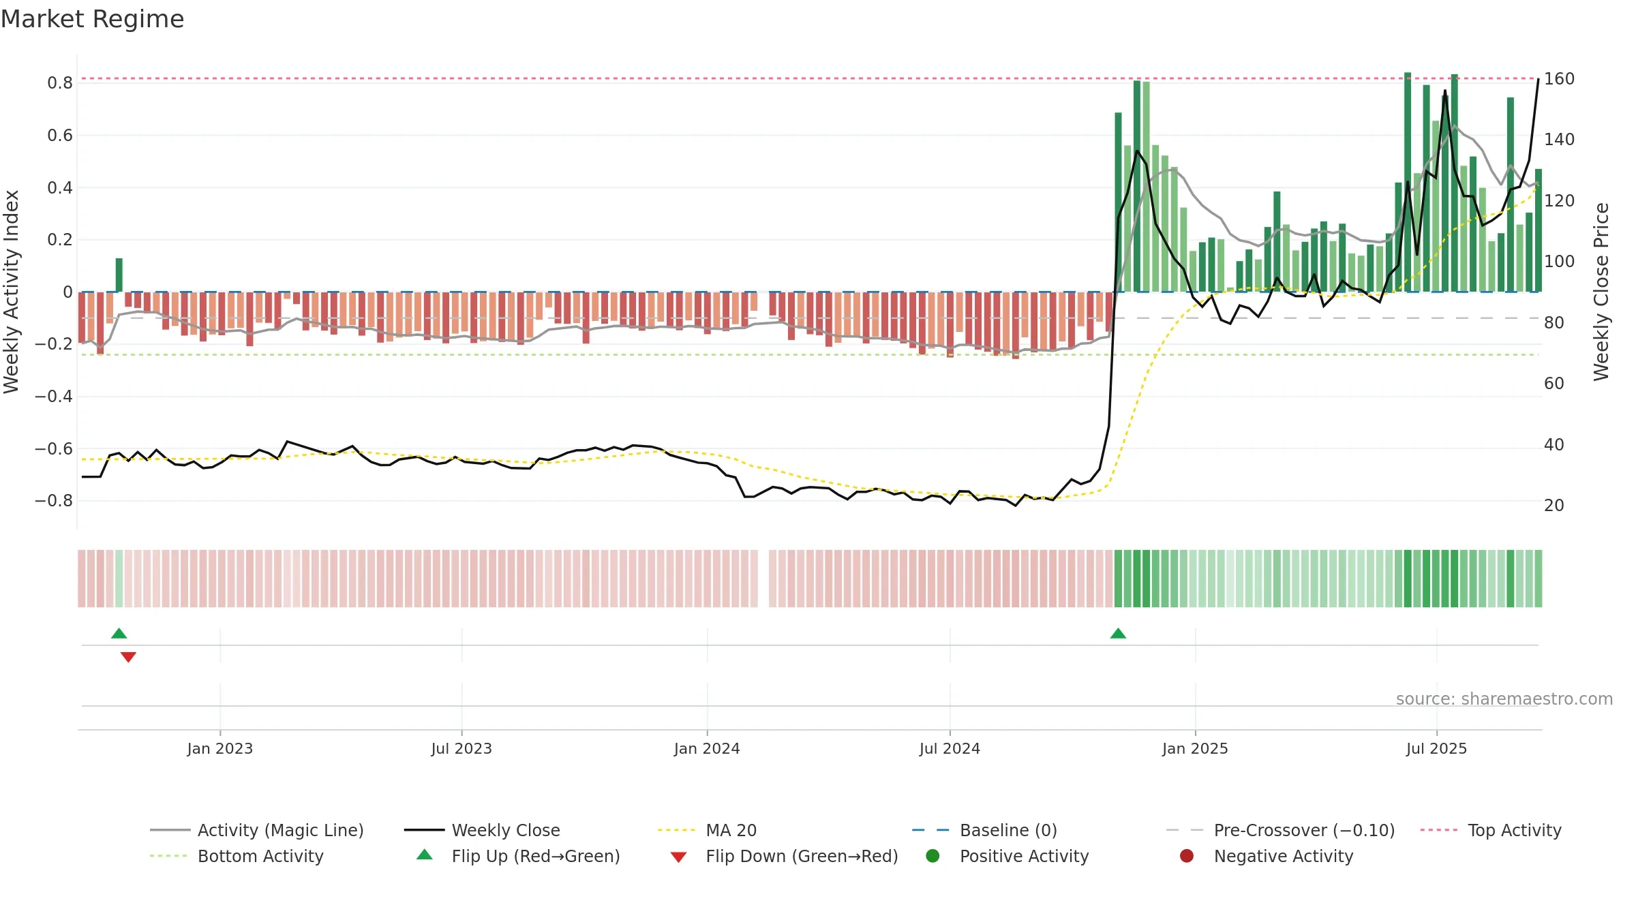The height and width of the screenshot is (920, 1636).
Task: Toggle the Weekly Close legend entry
Action: click(x=482, y=830)
